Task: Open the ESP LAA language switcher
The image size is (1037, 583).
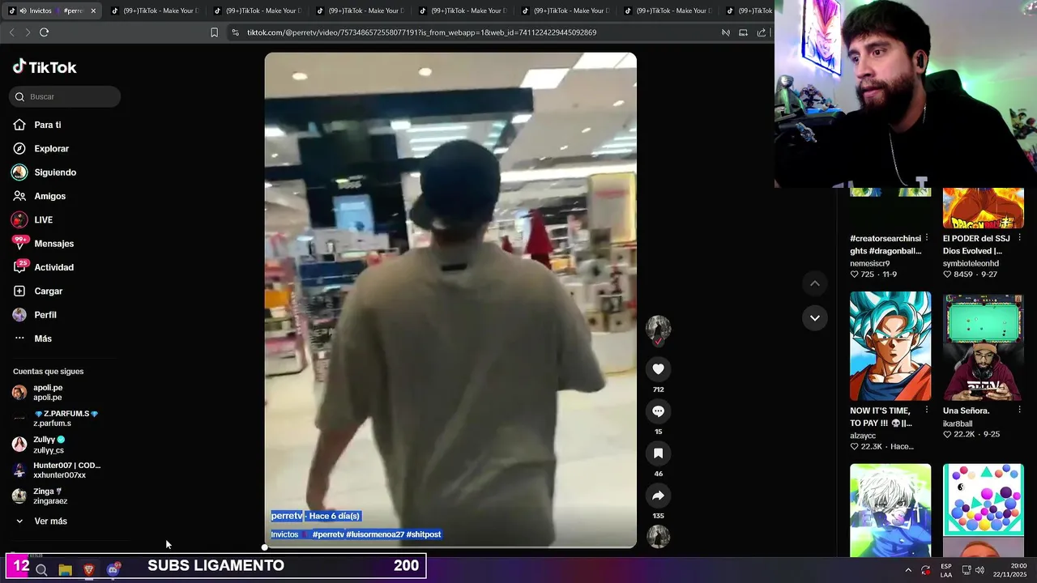Action: 946,570
